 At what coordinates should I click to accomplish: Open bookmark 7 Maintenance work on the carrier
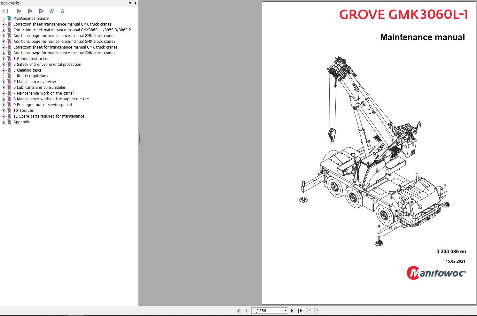(x=44, y=93)
